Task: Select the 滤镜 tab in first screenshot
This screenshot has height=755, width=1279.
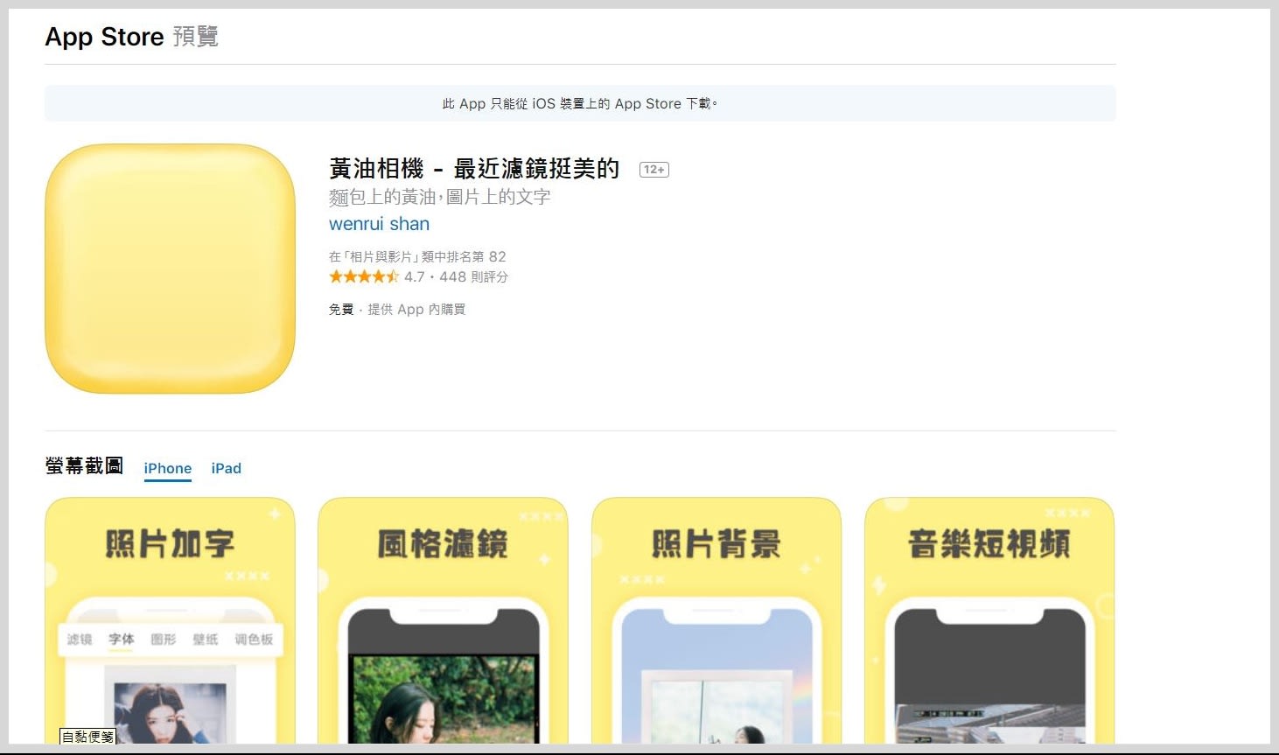Action: click(x=80, y=640)
